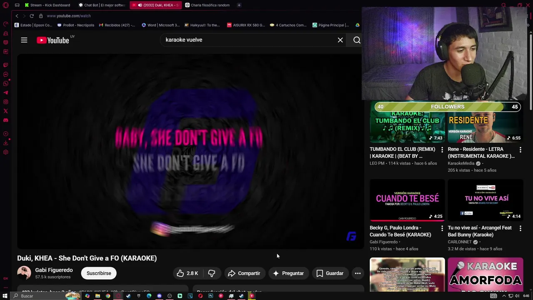View site security lock info
This screenshot has height=300, width=533.
[41, 16]
